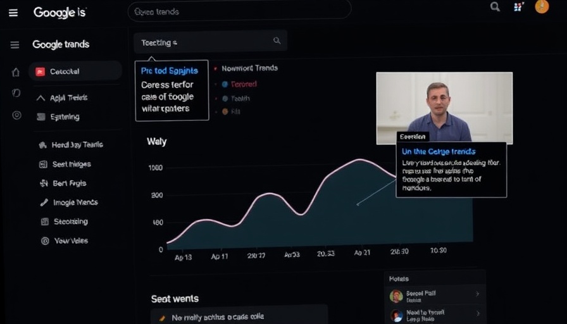Open 'Steotking' sidebar item
The width and height of the screenshot is (567, 324).
click(71, 221)
